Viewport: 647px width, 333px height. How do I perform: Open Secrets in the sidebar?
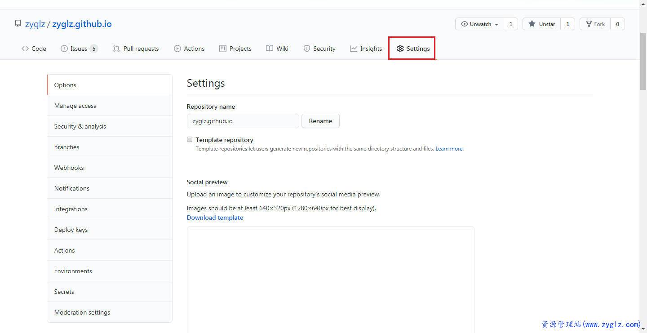coord(110,292)
